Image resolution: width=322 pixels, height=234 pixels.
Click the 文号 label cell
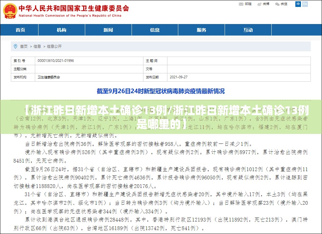coord(155,69)
